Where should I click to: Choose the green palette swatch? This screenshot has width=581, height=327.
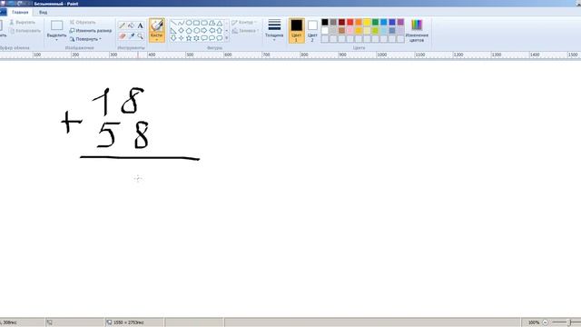point(375,22)
